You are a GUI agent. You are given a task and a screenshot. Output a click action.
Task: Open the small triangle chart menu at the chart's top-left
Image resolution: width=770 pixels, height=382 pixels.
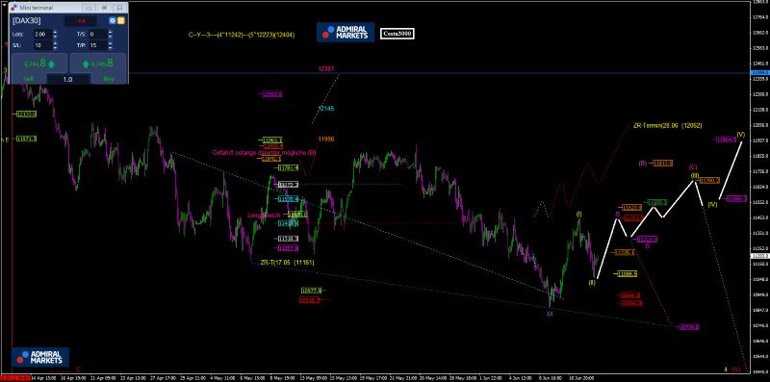(4, 4)
